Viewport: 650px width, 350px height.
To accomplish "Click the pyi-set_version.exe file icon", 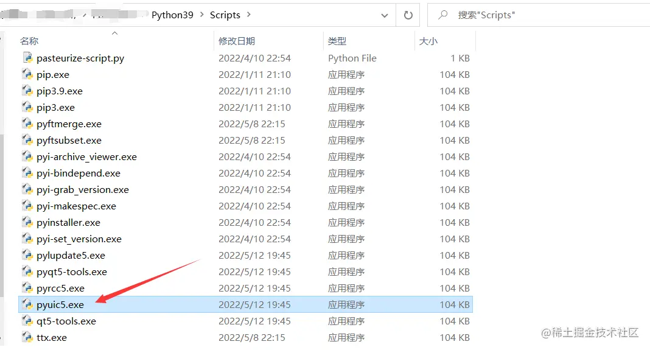I will point(27,239).
